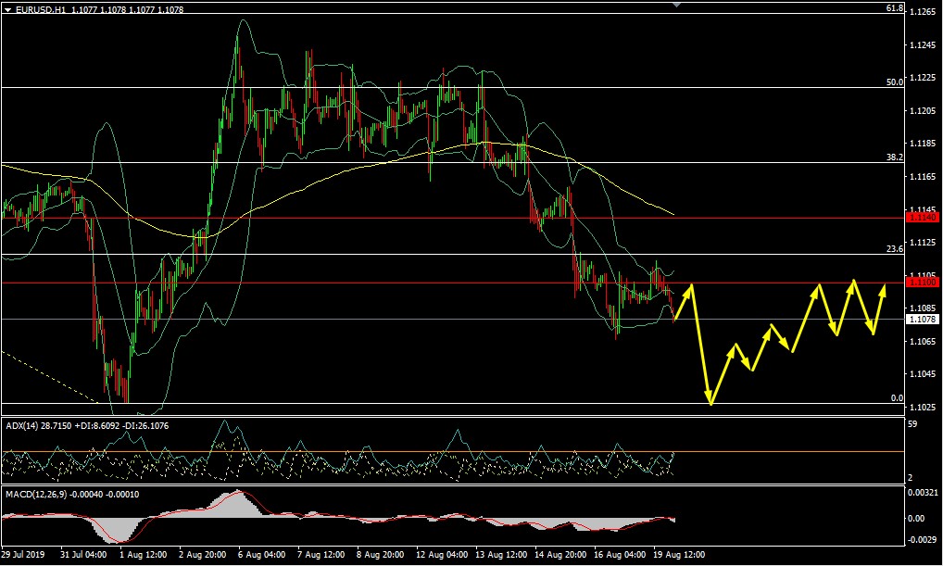The width and height of the screenshot is (943, 566).
Task: Click the 1.1265 value on the price scale
Action: [x=923, y=12]
